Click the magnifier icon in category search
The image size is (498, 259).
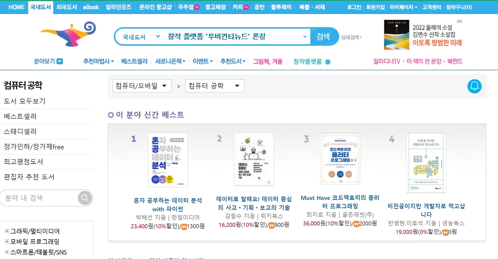coord(84,198)
